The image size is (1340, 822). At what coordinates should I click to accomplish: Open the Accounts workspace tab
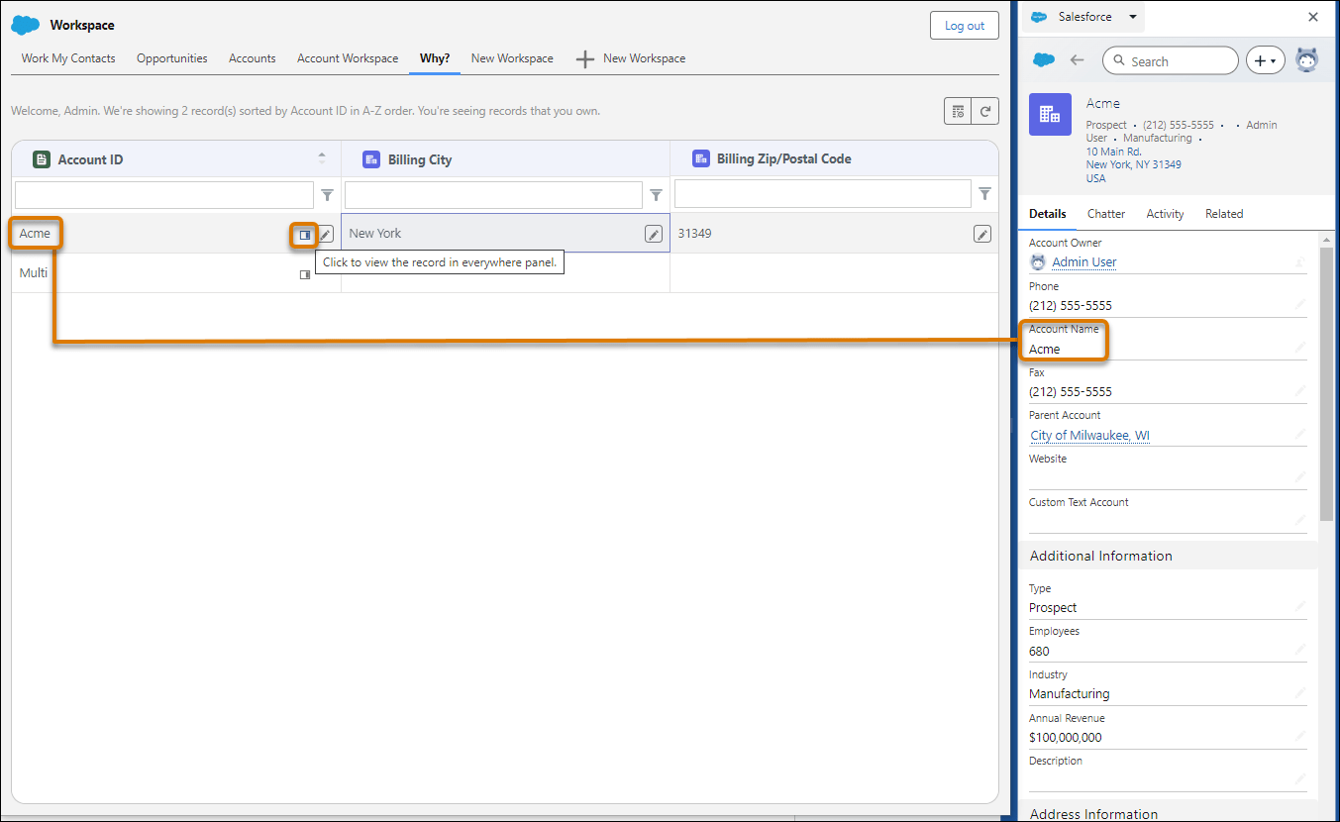253,58
